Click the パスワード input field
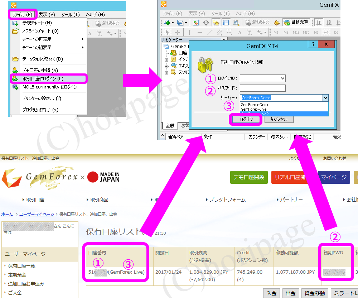Screen dimensions: 358x298 [x=262, y=88]
